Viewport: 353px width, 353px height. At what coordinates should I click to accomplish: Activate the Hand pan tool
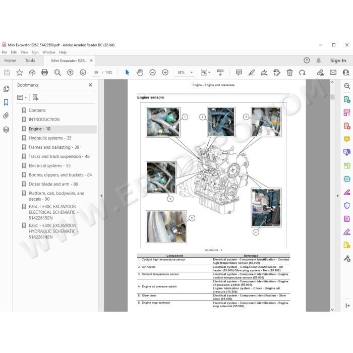[x=140, y=73]
